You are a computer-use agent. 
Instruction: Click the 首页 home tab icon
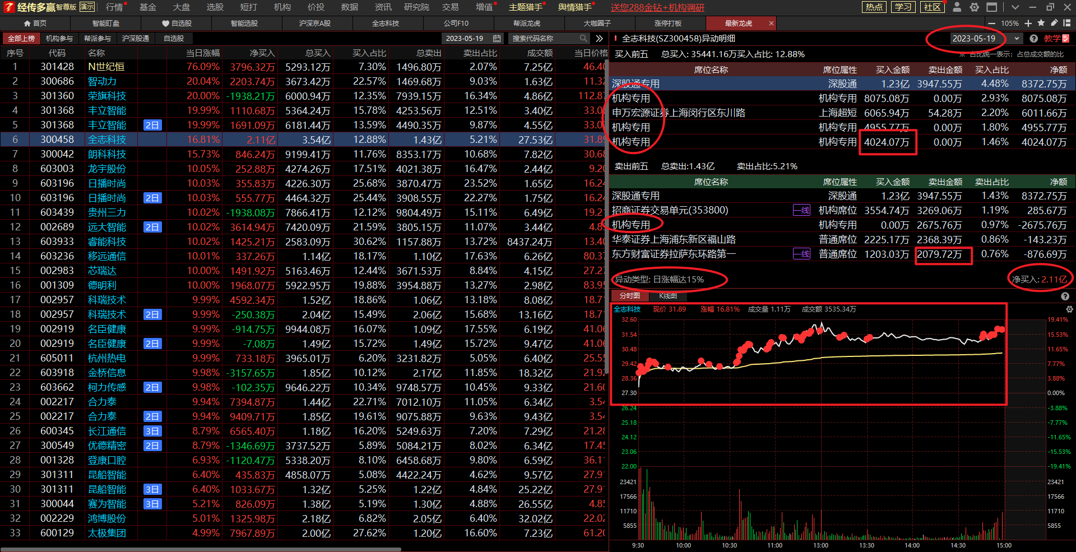click(x=27, y=24)
